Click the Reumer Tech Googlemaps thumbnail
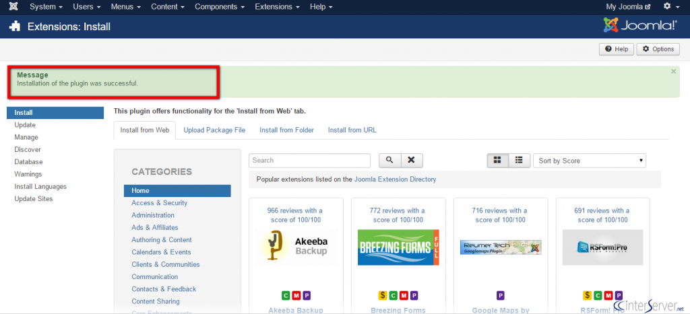690x314 pixels. pos(501,247)
